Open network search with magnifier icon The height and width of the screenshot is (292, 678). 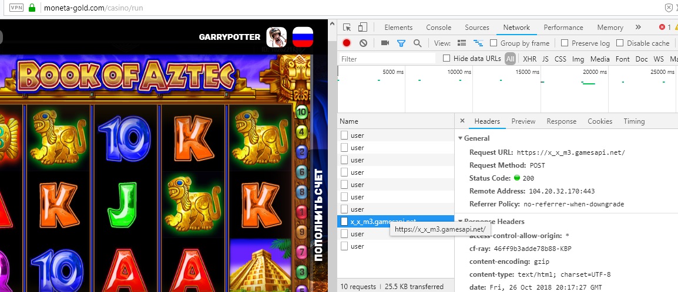coord(417,43)
